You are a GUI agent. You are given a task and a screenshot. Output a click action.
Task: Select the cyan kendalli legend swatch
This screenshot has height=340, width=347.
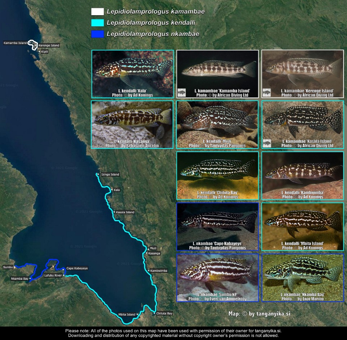97,22
